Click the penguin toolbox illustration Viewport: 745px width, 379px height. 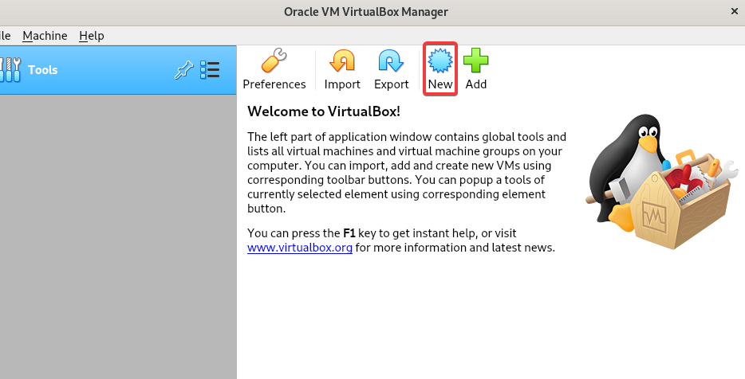pyautogui.click(x=661, y=181)
